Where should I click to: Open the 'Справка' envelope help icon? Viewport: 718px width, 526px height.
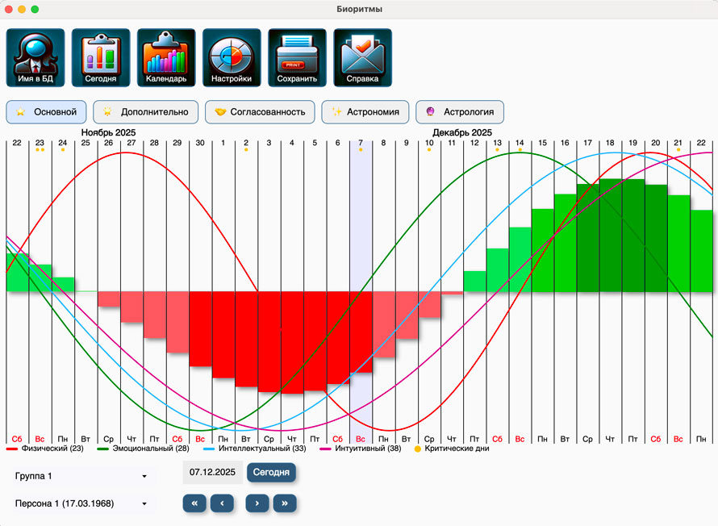[x=362, y=58]
